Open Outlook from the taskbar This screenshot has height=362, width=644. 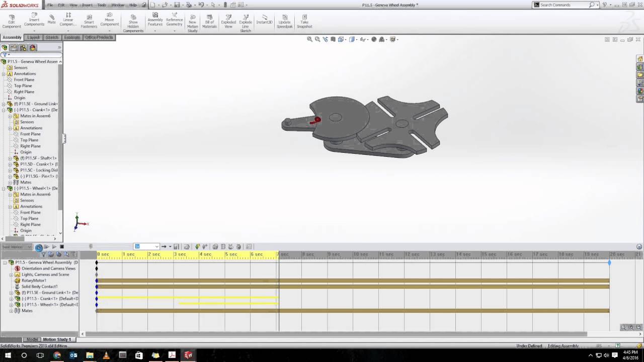point(73,355)
